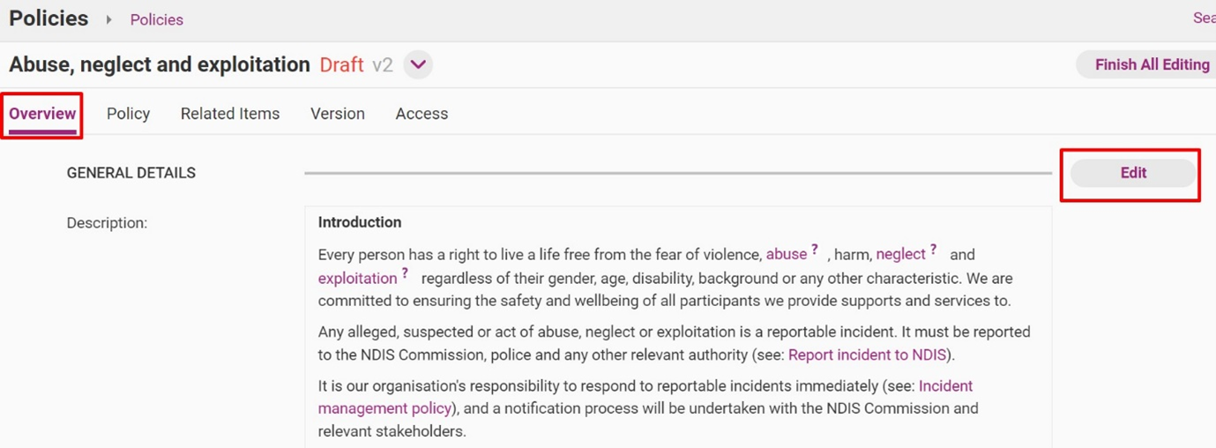Switch to the Access tab
The height and width of the screenshot is (448, 1216).
(421, 114)
